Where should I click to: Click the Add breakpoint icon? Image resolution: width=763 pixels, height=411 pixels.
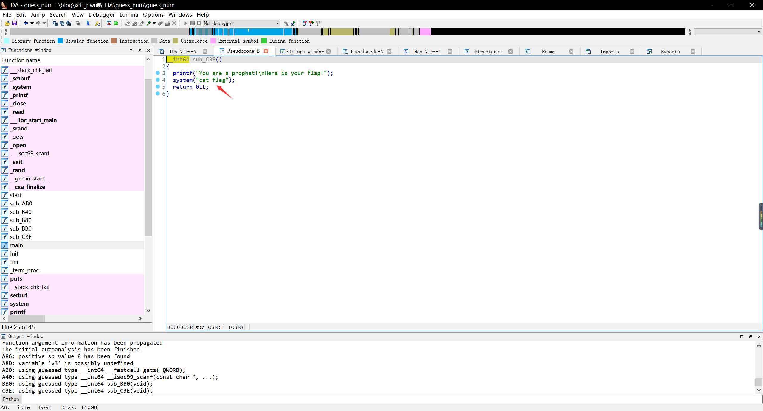(x=311, y=23)
